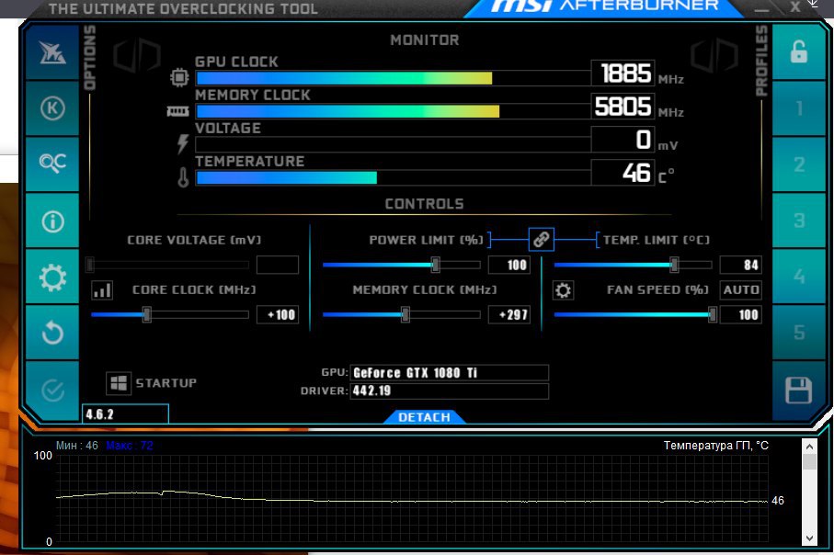Toggle the profile lock padlock icon
834x555 pixels.
pos(798,52)
